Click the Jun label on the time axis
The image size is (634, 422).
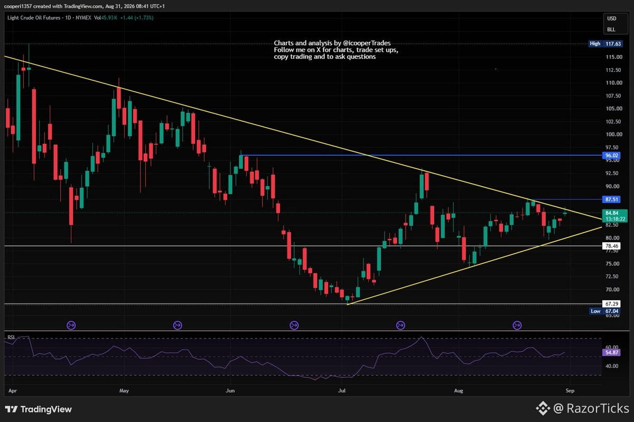(230, 391)
